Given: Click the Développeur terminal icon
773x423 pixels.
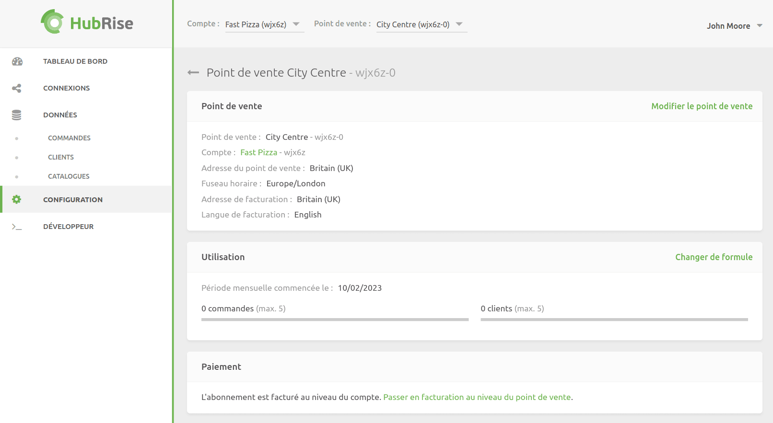Looking at the screenshot, I should point(17,227).
